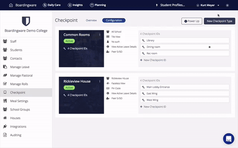Screen dimensions: 238x148
Task: Open Common Rooms card options menu
Action: pos(100,35)
